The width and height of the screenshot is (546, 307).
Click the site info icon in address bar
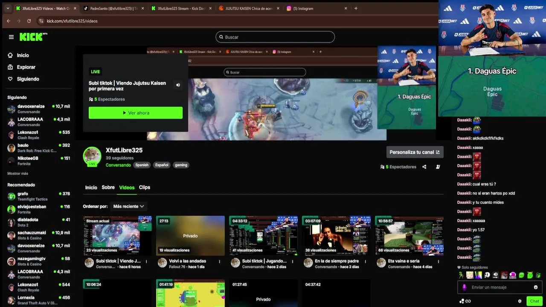point(41,21)
